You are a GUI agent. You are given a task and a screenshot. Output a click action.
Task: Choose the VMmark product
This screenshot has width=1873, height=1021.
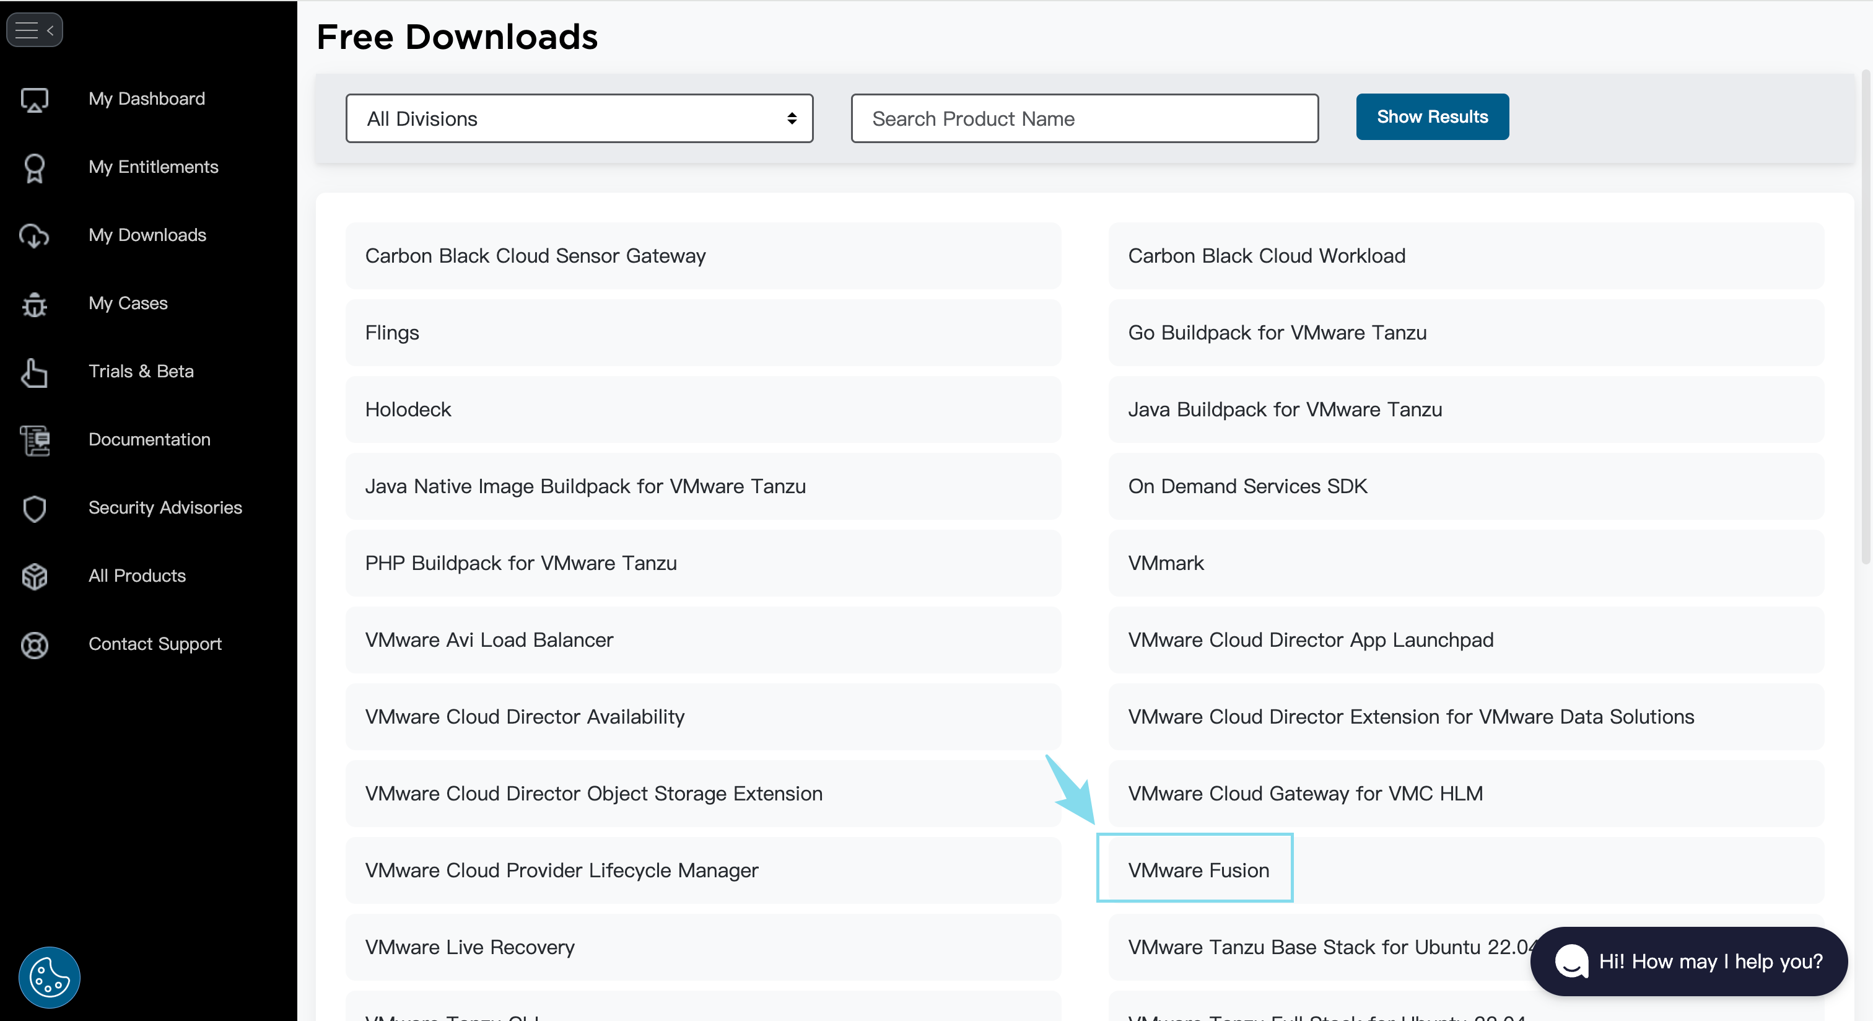tap(1467, 564)
